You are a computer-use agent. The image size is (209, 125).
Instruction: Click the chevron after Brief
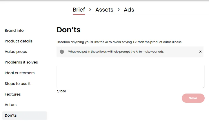tap(90, 10)
